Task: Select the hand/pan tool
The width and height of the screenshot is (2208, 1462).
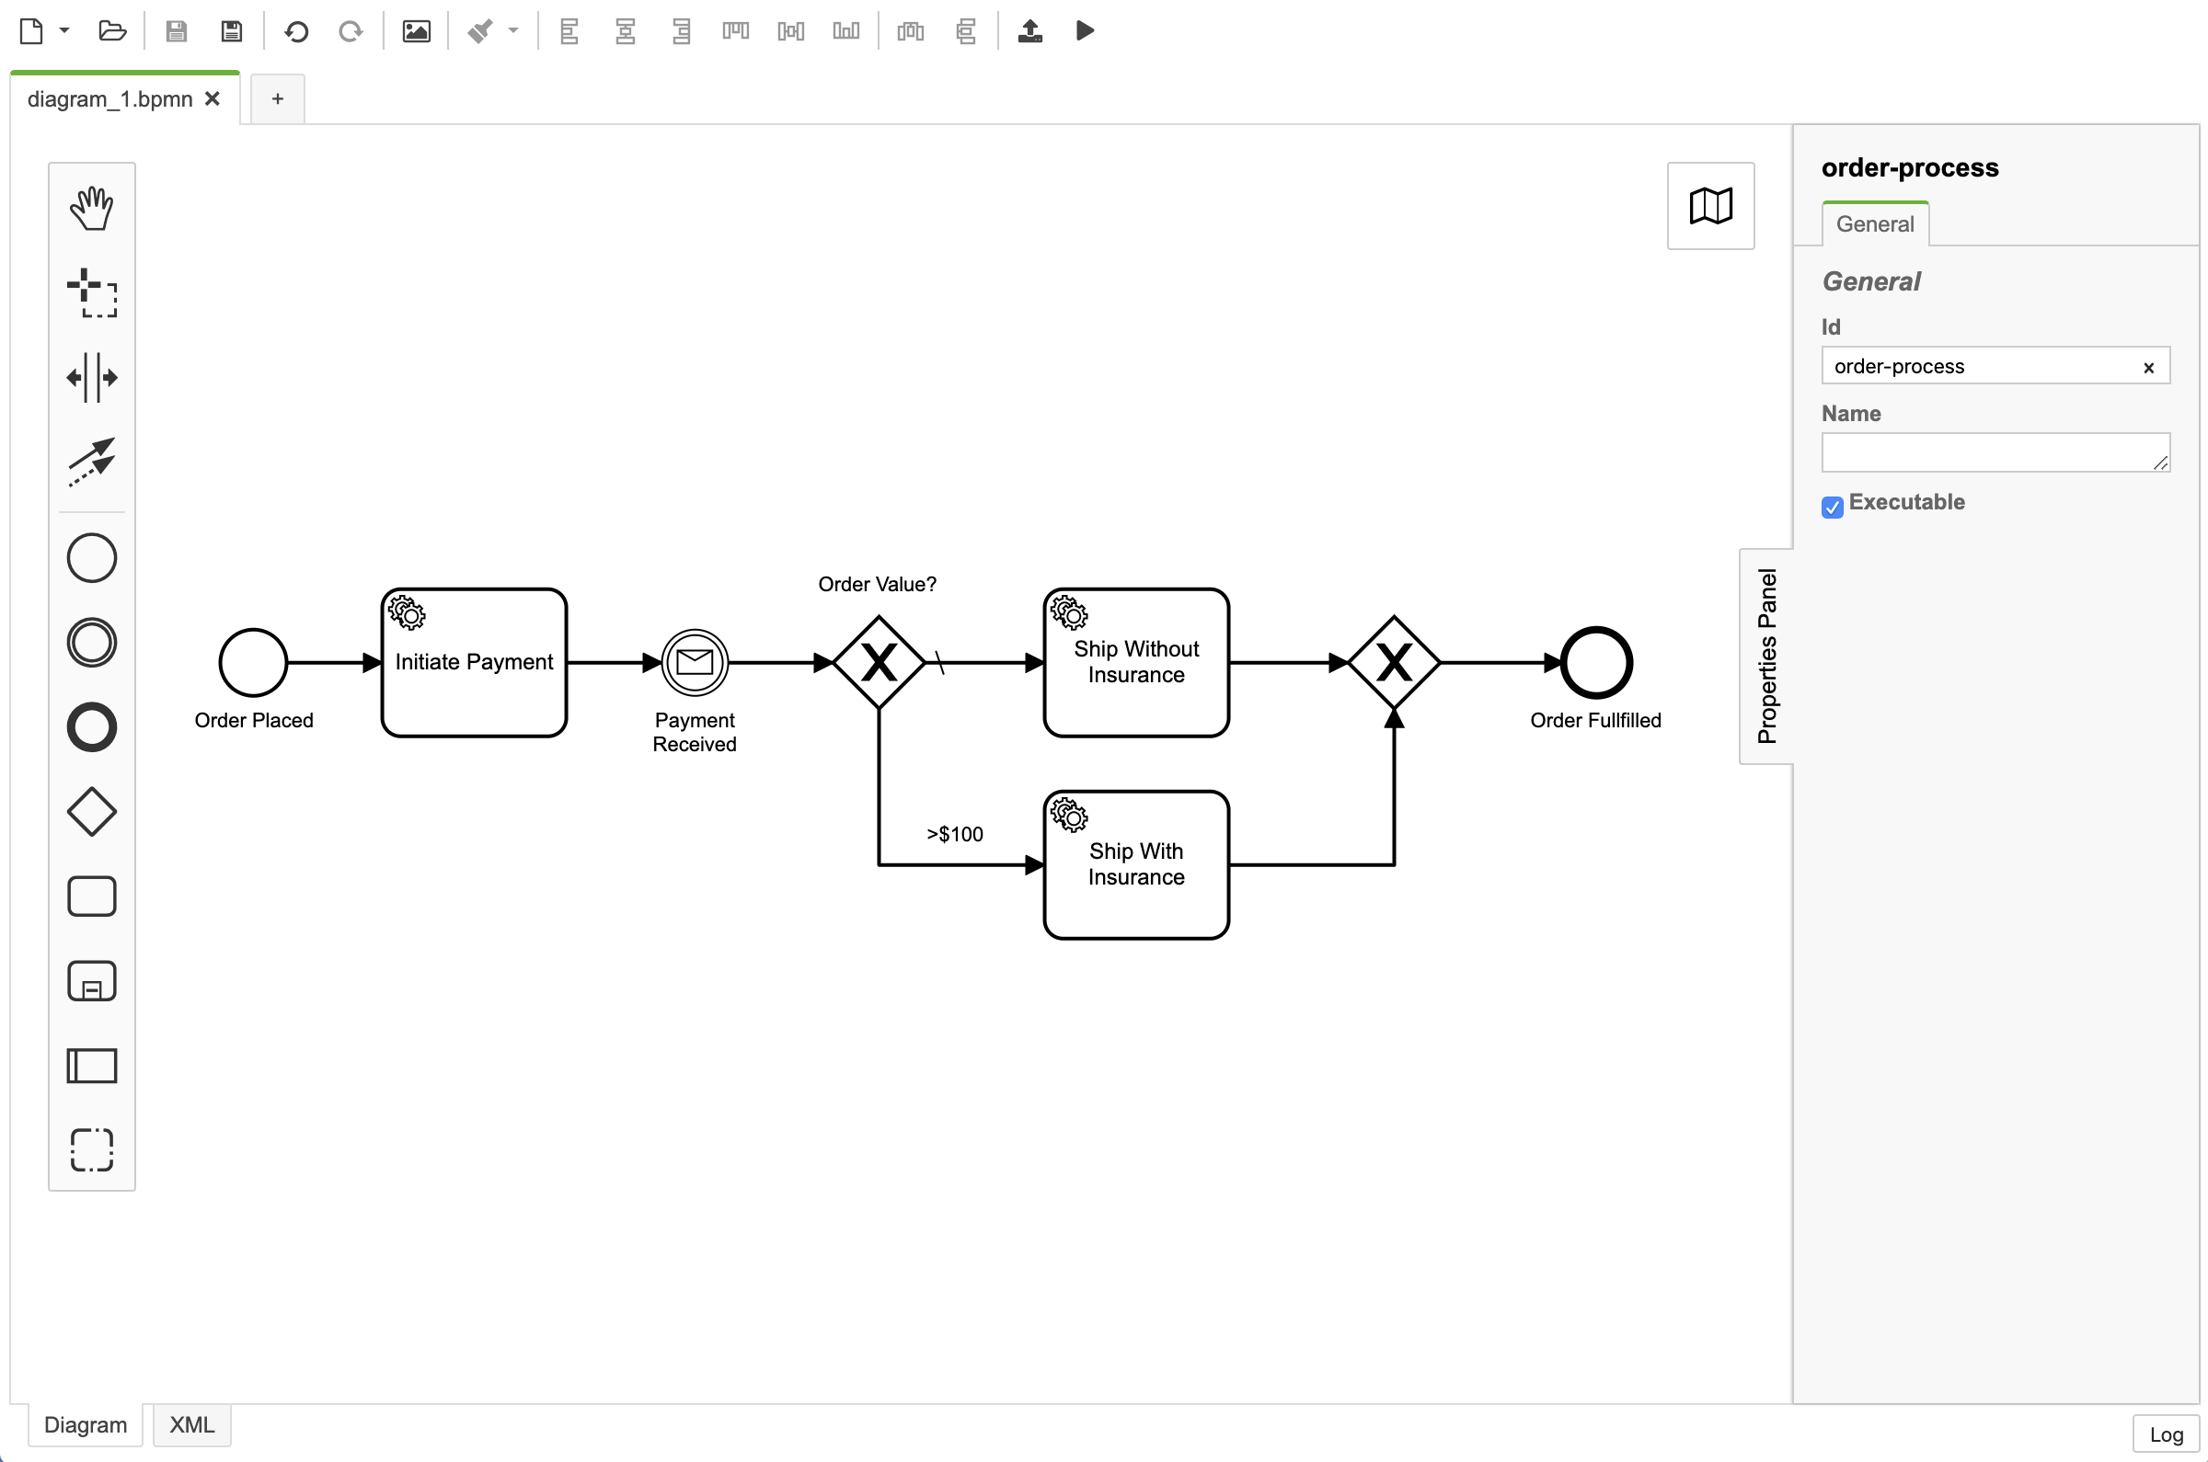Action: pyautogui.click(x=91, y=207)
